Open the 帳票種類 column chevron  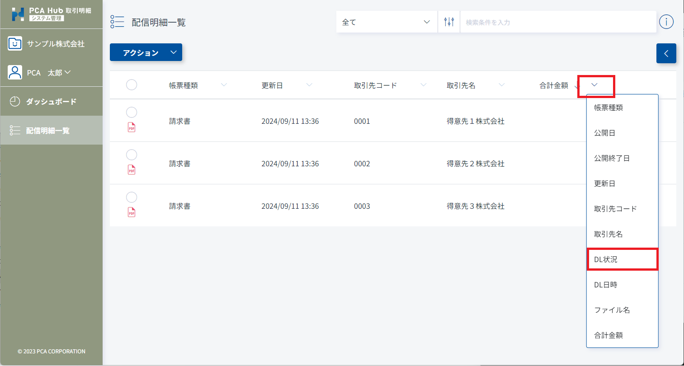click(x=224, y=85)
